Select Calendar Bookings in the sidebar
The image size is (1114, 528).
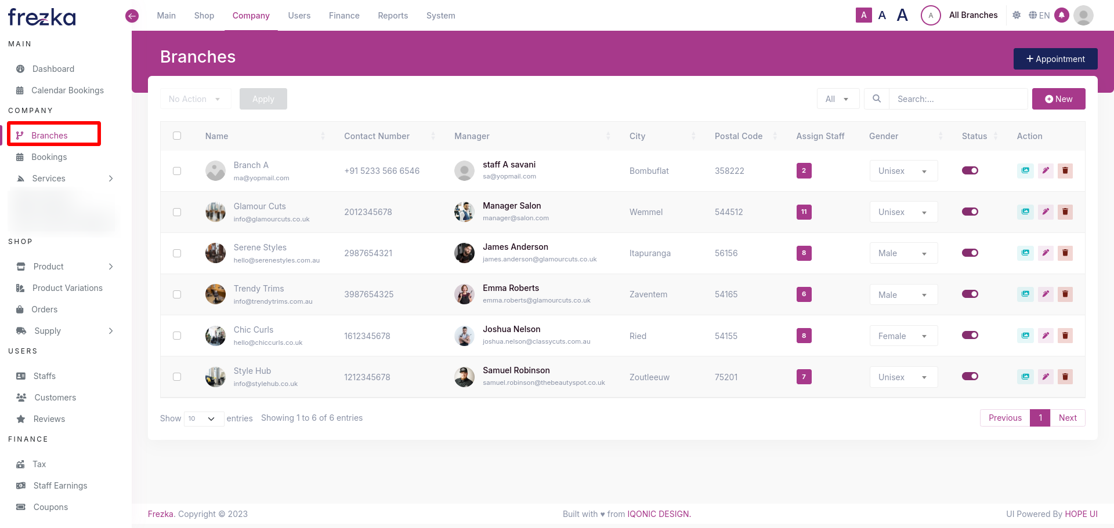pyautogui.click(x=67, y=90)
